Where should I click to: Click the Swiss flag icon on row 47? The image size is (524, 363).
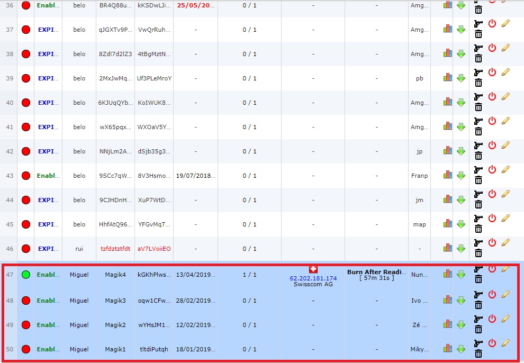click(x=313, y=269)
